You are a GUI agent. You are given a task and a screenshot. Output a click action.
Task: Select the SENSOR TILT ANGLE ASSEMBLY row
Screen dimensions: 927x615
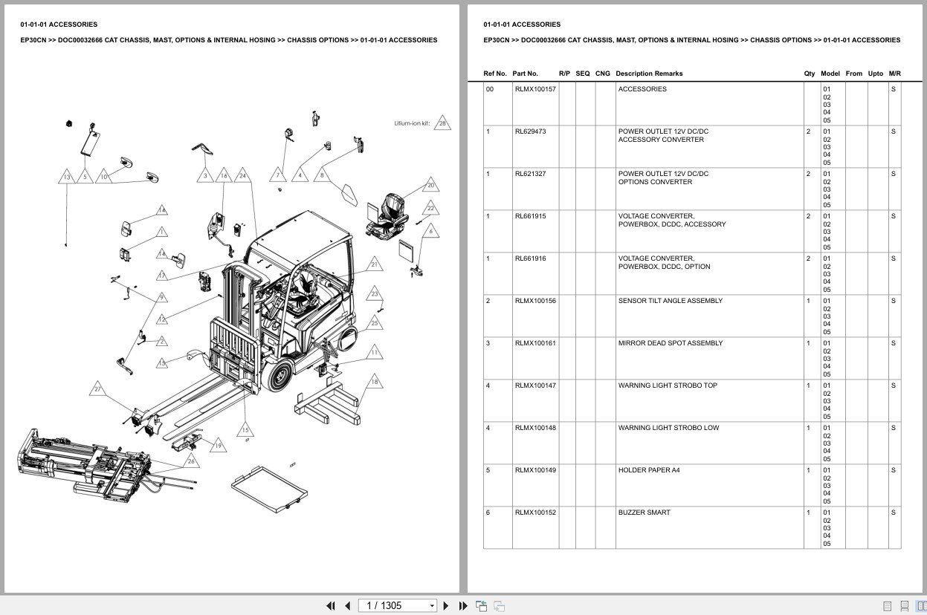[x=671, y=301]
